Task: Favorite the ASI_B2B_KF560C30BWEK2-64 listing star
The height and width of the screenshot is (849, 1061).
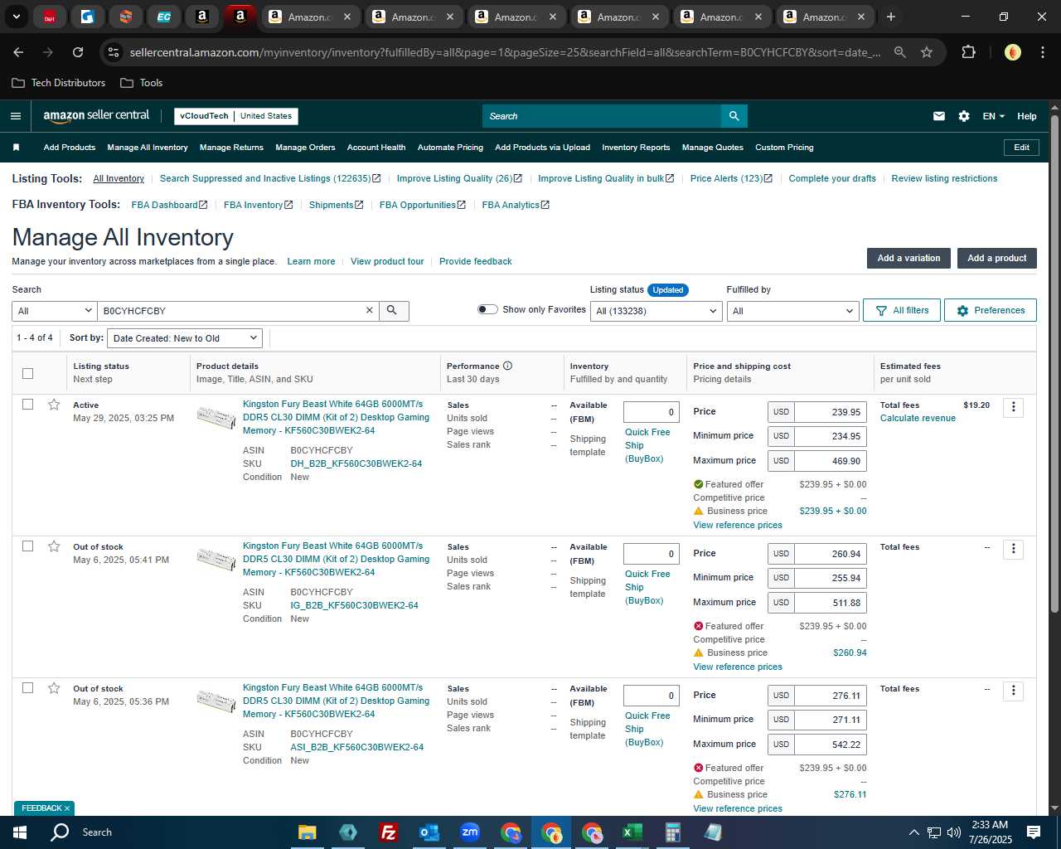Action: point(54,688)
